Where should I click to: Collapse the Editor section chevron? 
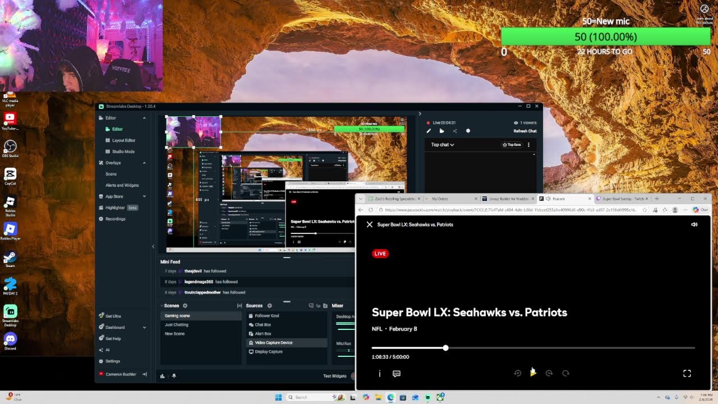144,118
